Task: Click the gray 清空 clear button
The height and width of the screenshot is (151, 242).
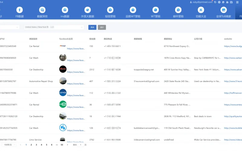Action: tap(102, 27)
